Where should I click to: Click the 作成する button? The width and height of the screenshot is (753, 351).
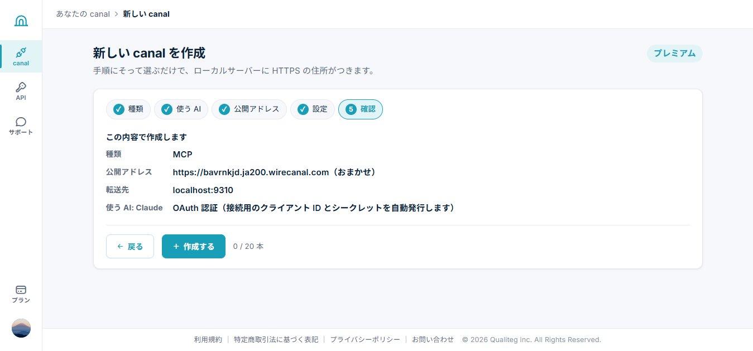(x=194, y=246)
